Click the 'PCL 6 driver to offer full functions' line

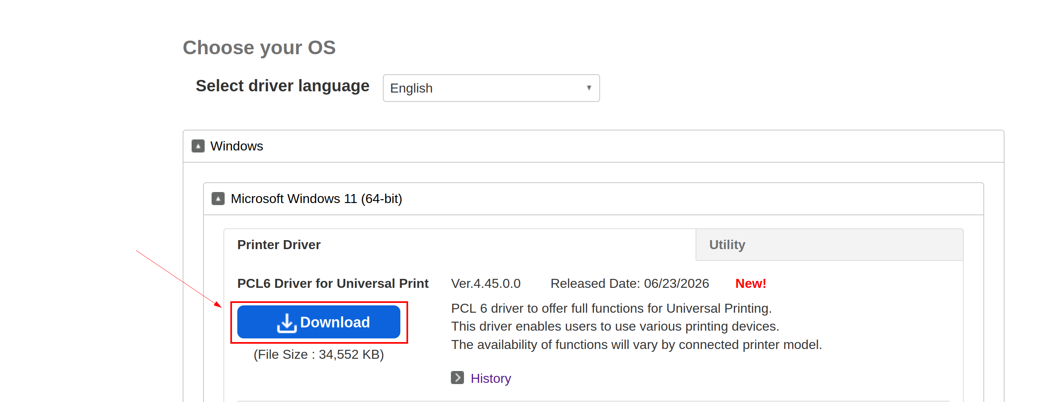(x=611, y=308)
